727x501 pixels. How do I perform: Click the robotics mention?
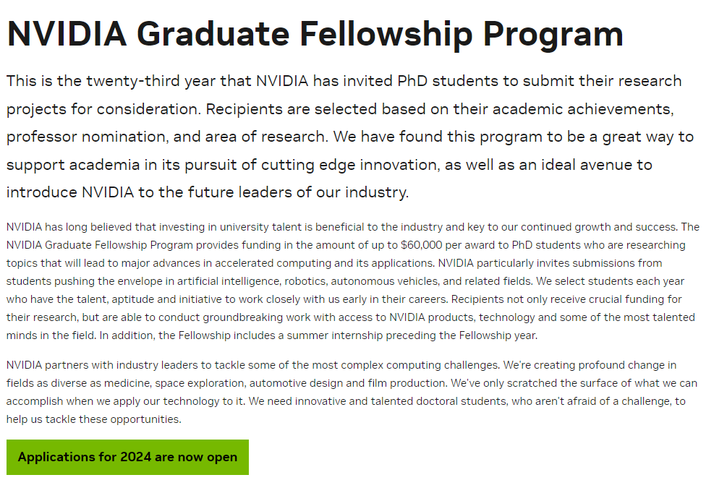click(x=302, y=281)
